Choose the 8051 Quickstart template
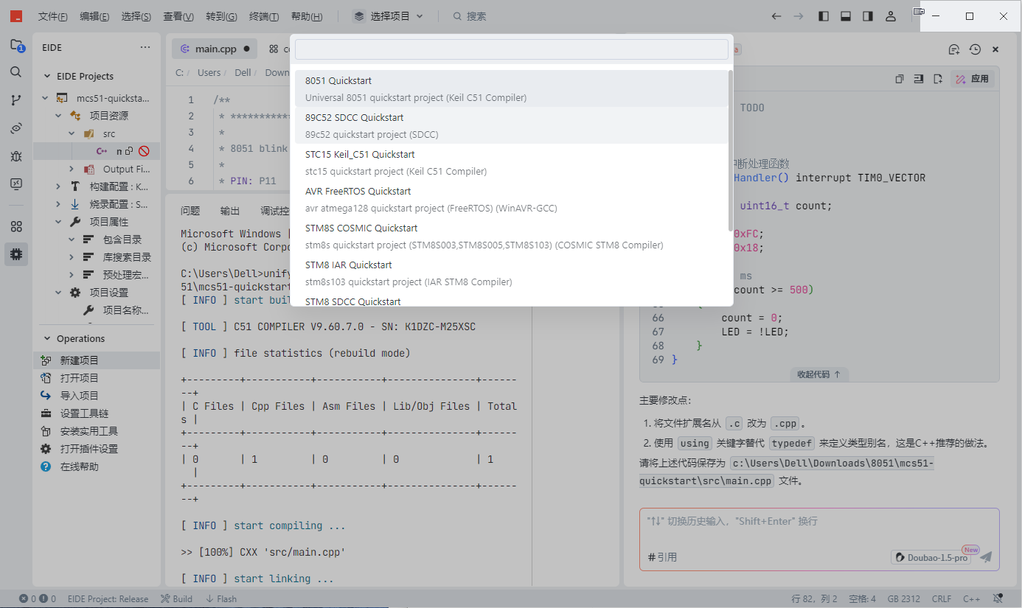1022x608 pixels. click(x=511, y=88)
